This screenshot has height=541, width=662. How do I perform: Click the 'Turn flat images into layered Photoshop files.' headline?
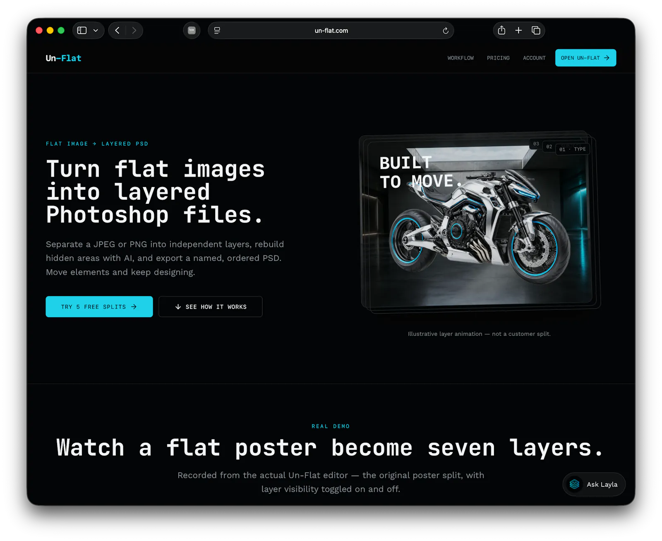tap(156, 192)
